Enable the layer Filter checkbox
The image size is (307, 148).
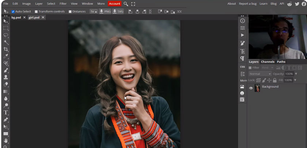click(x=250, y=68)
